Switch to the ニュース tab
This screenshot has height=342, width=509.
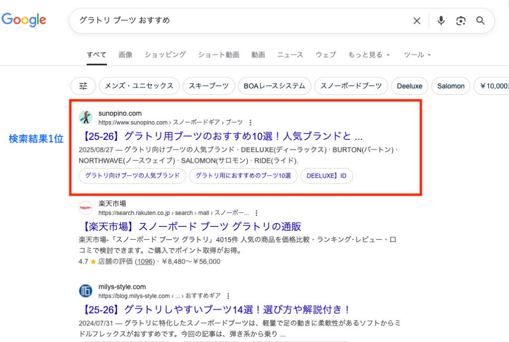[290, 55]
